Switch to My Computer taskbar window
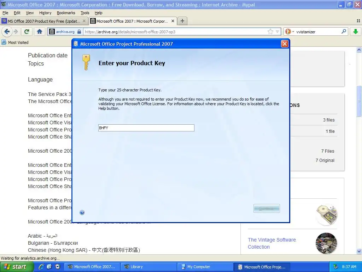362x272 pixels. tap(205, 267)
